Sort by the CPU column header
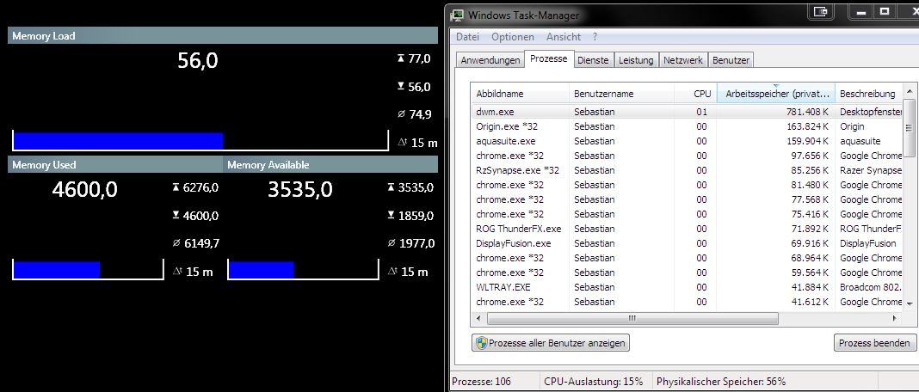 click(x=695, y=94)
